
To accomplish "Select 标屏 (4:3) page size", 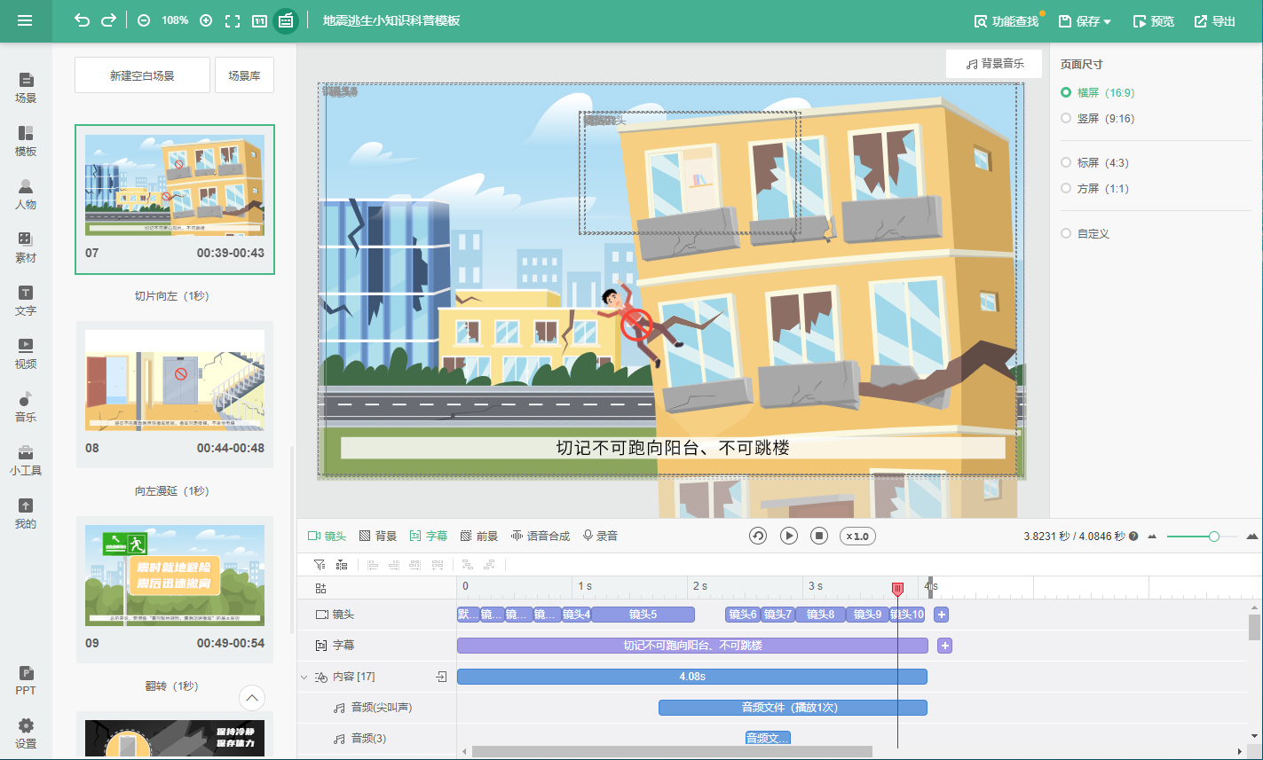I will (x=1095, y=162).
